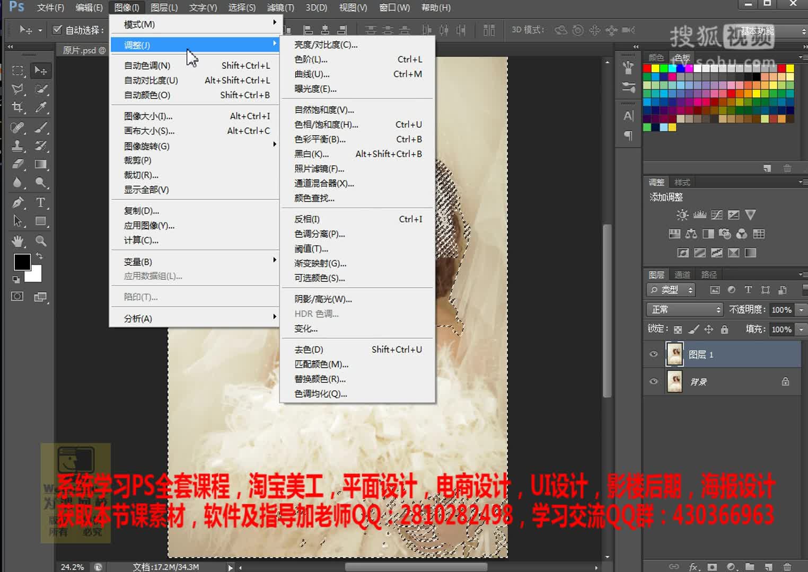Add Vibrance adjustment triangle icon
Image resolution: width=808 pixels, height=572 pixels.
(750, 215)
